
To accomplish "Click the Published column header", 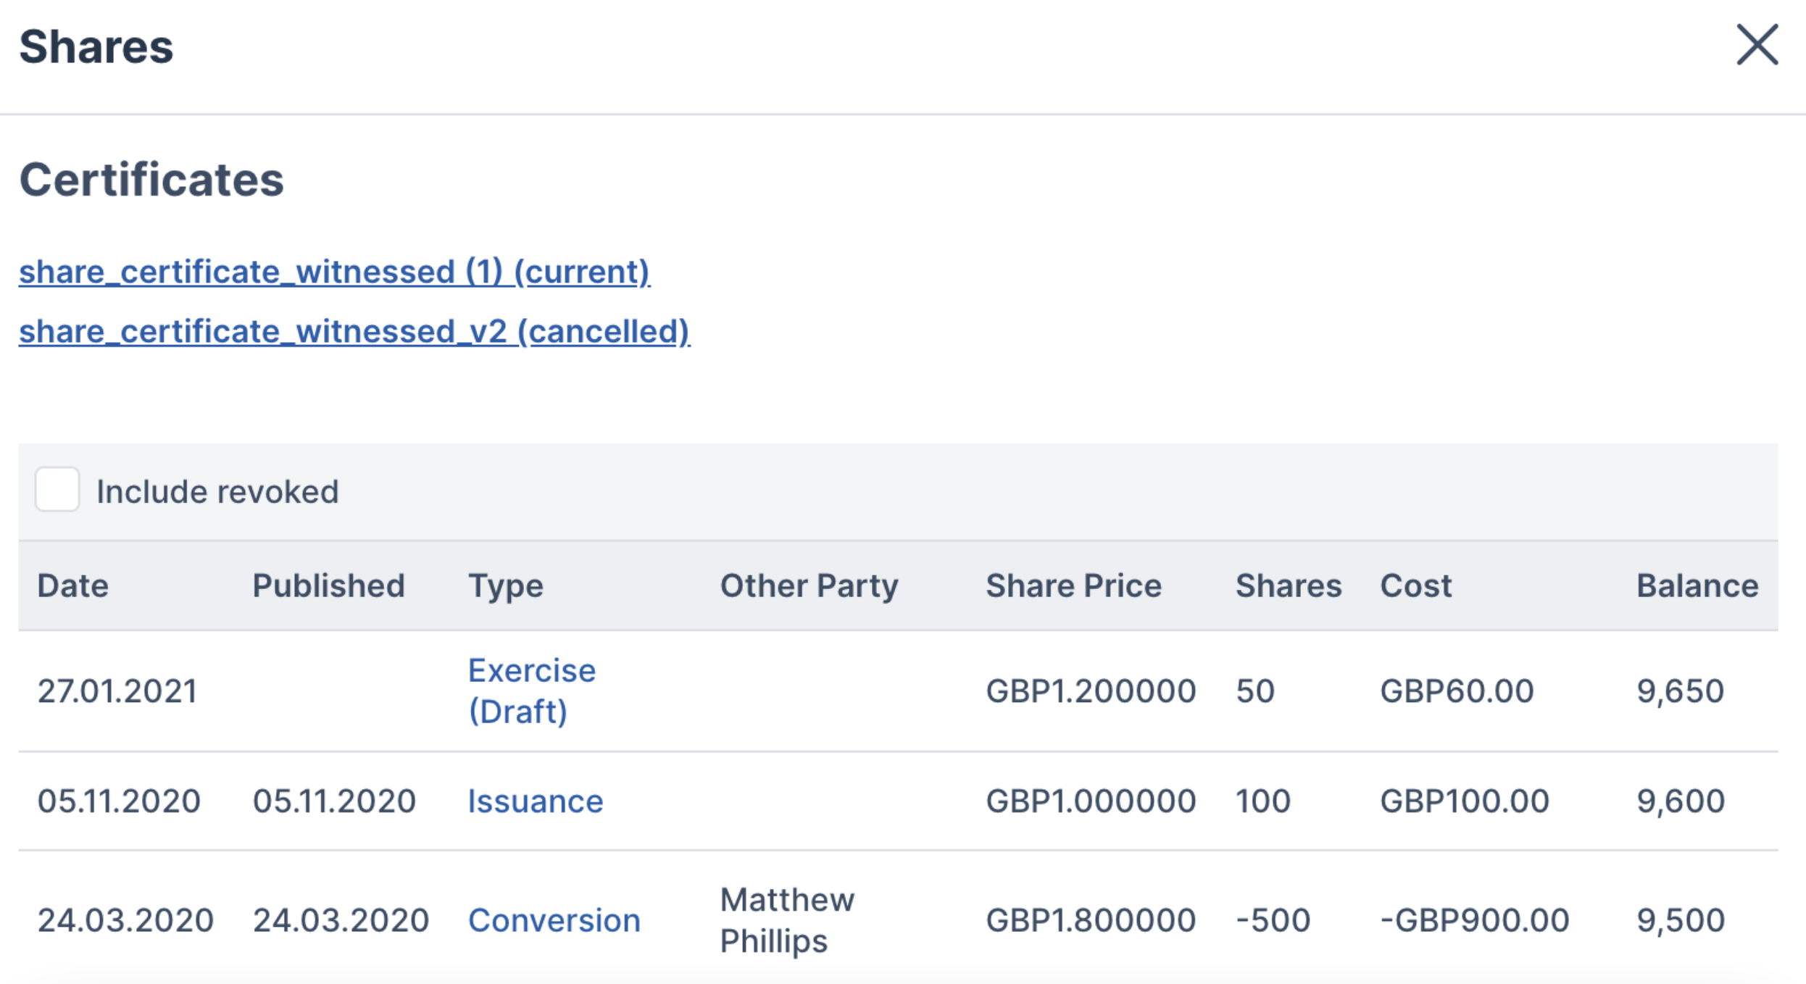I will 329,585.
